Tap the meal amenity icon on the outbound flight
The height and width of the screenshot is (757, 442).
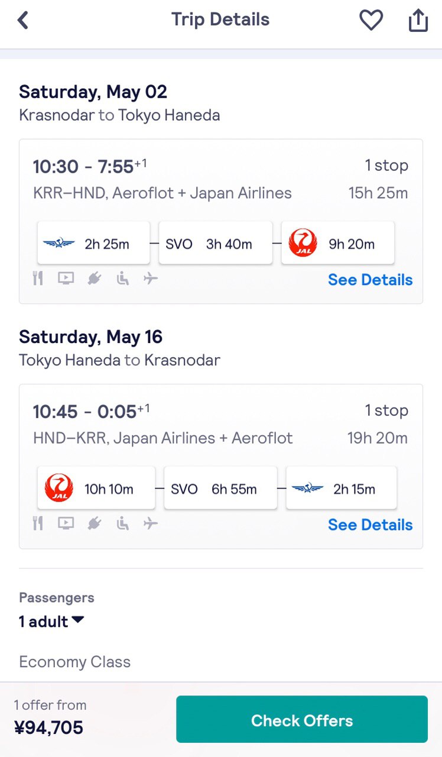(x=38, y=278)
